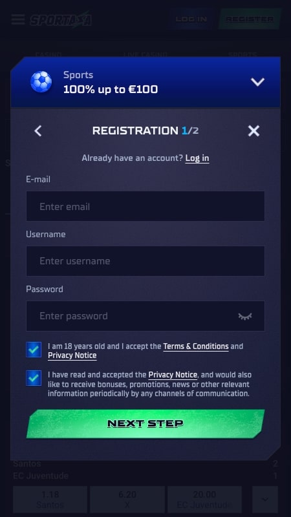Click the soccer ball bonus icon
291x517 pixels.
[x=41, y=82]
